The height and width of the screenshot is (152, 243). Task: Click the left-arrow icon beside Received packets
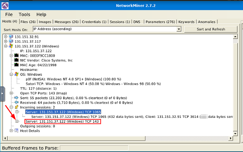[16, 102]
